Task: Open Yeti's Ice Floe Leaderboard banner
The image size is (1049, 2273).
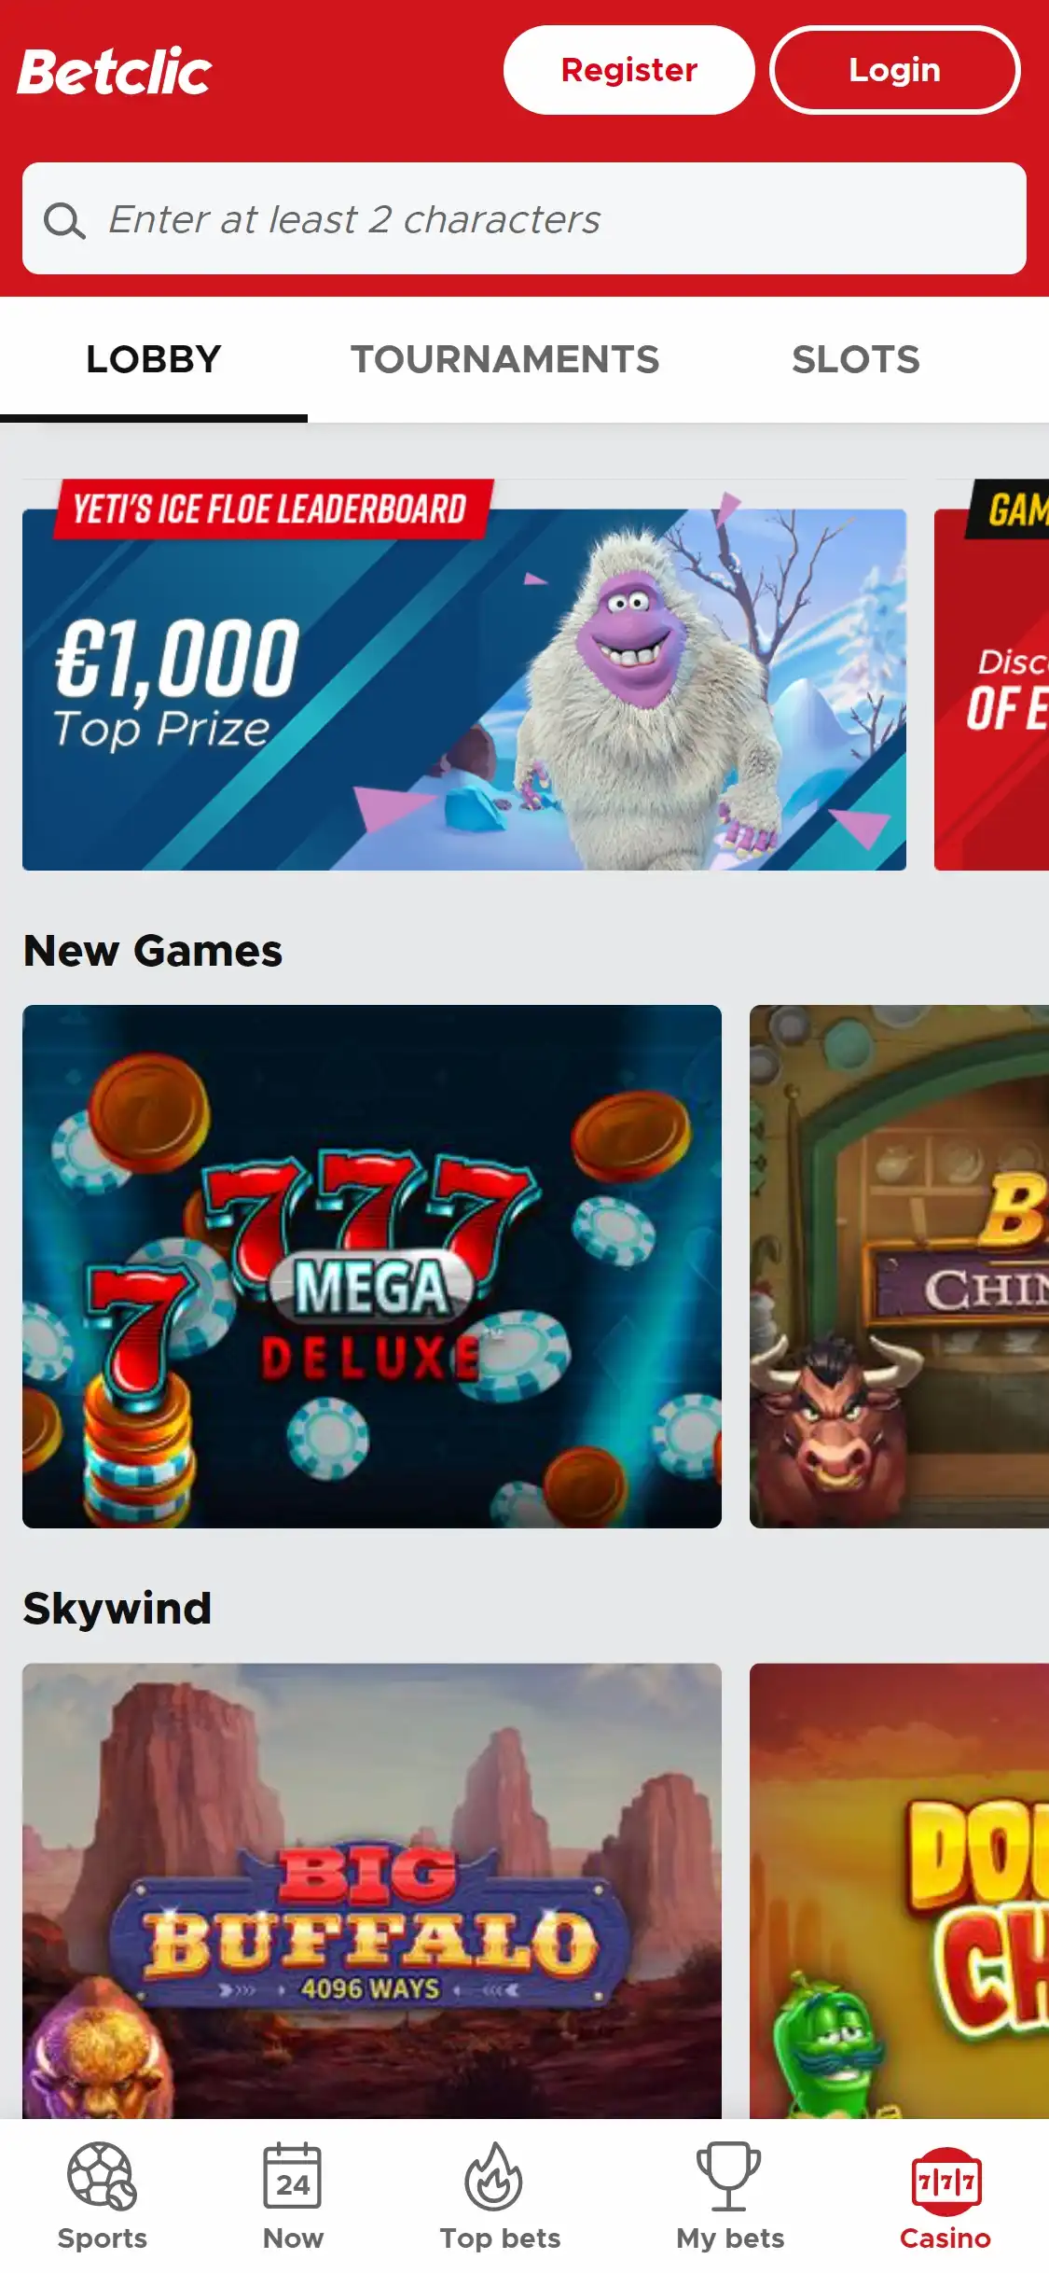Action: pyautogui.click(x=464, y=675)
